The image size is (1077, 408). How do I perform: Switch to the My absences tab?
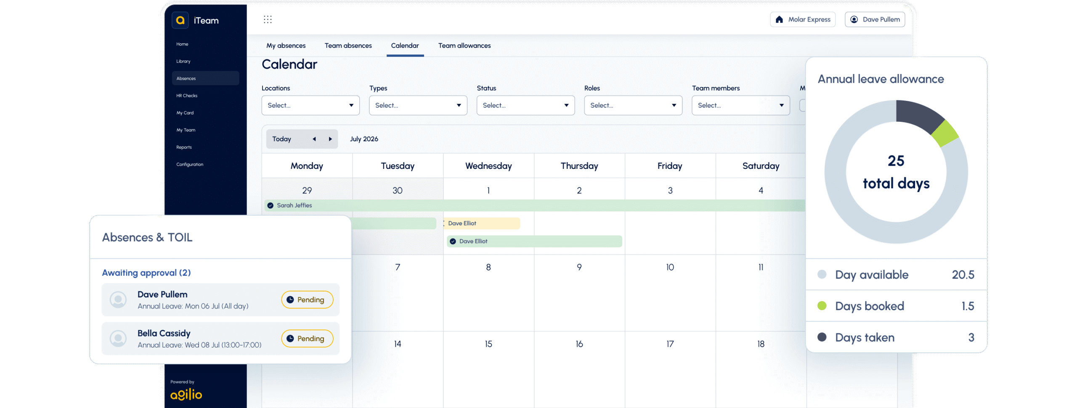(x=286, y=45)
